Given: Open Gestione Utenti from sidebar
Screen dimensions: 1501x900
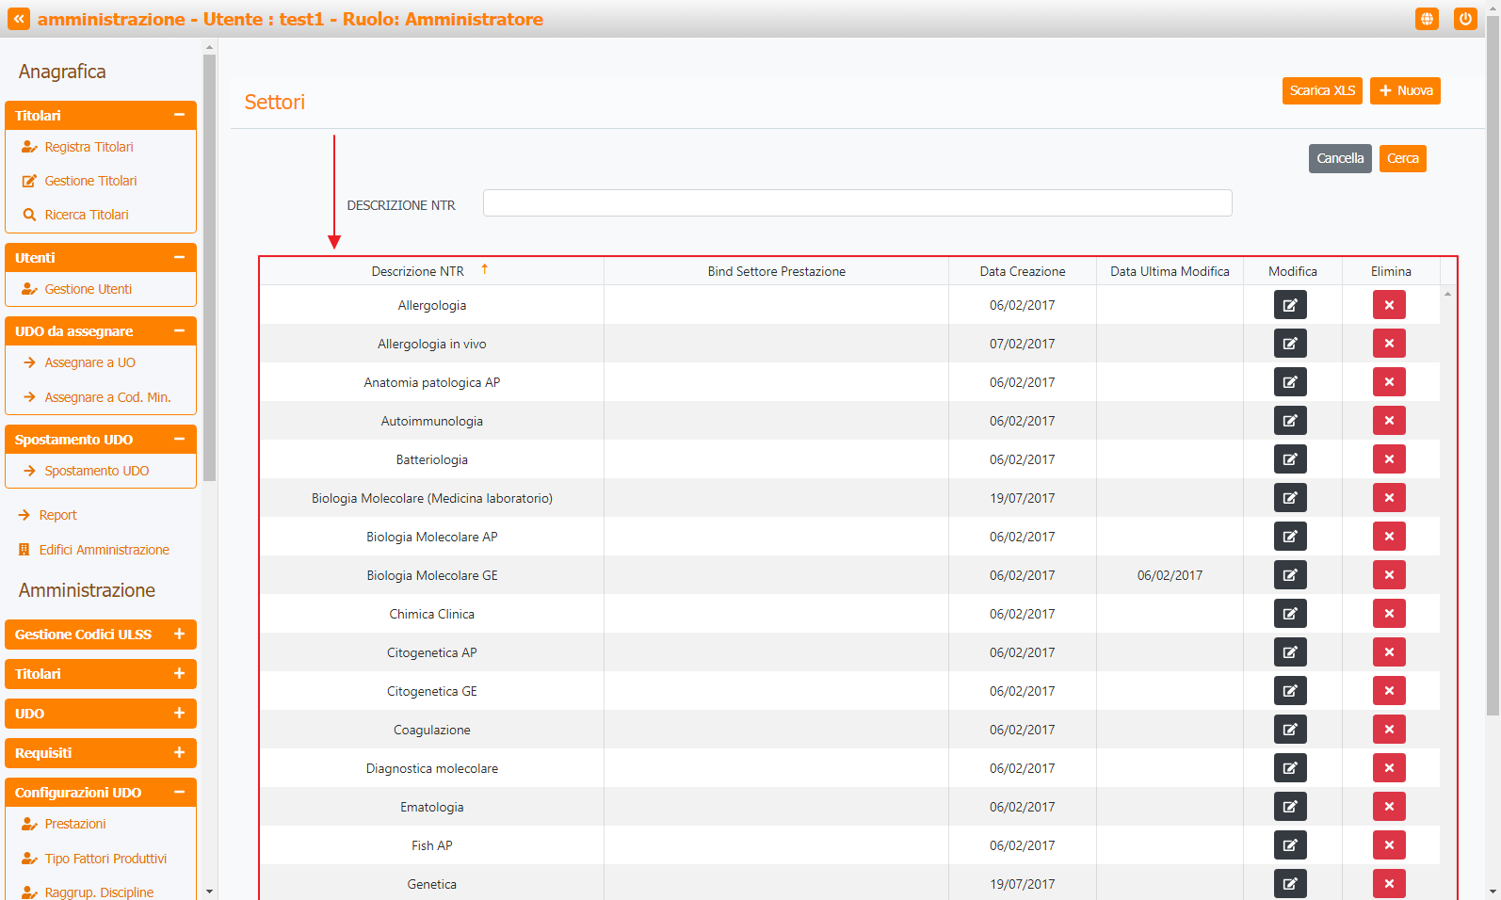Looking at the screenshot, I should [88, 289].
